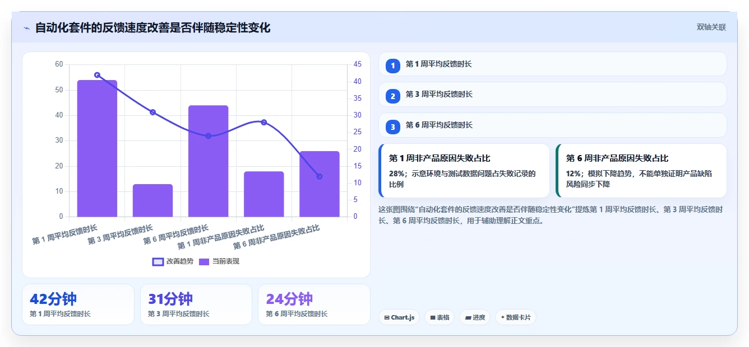The width and height of the screenshot is (749, 347).
Task: Click the line point at value 28
Action: click(263, 122)
